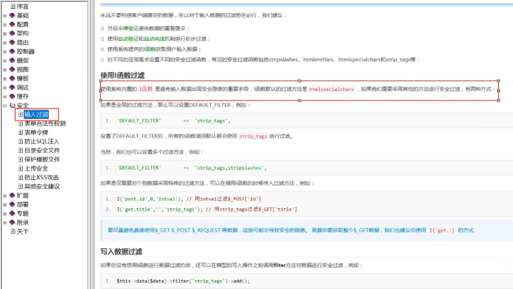Expand the 模型 tree node
This screenshot has width=513, height=289.
5,61
